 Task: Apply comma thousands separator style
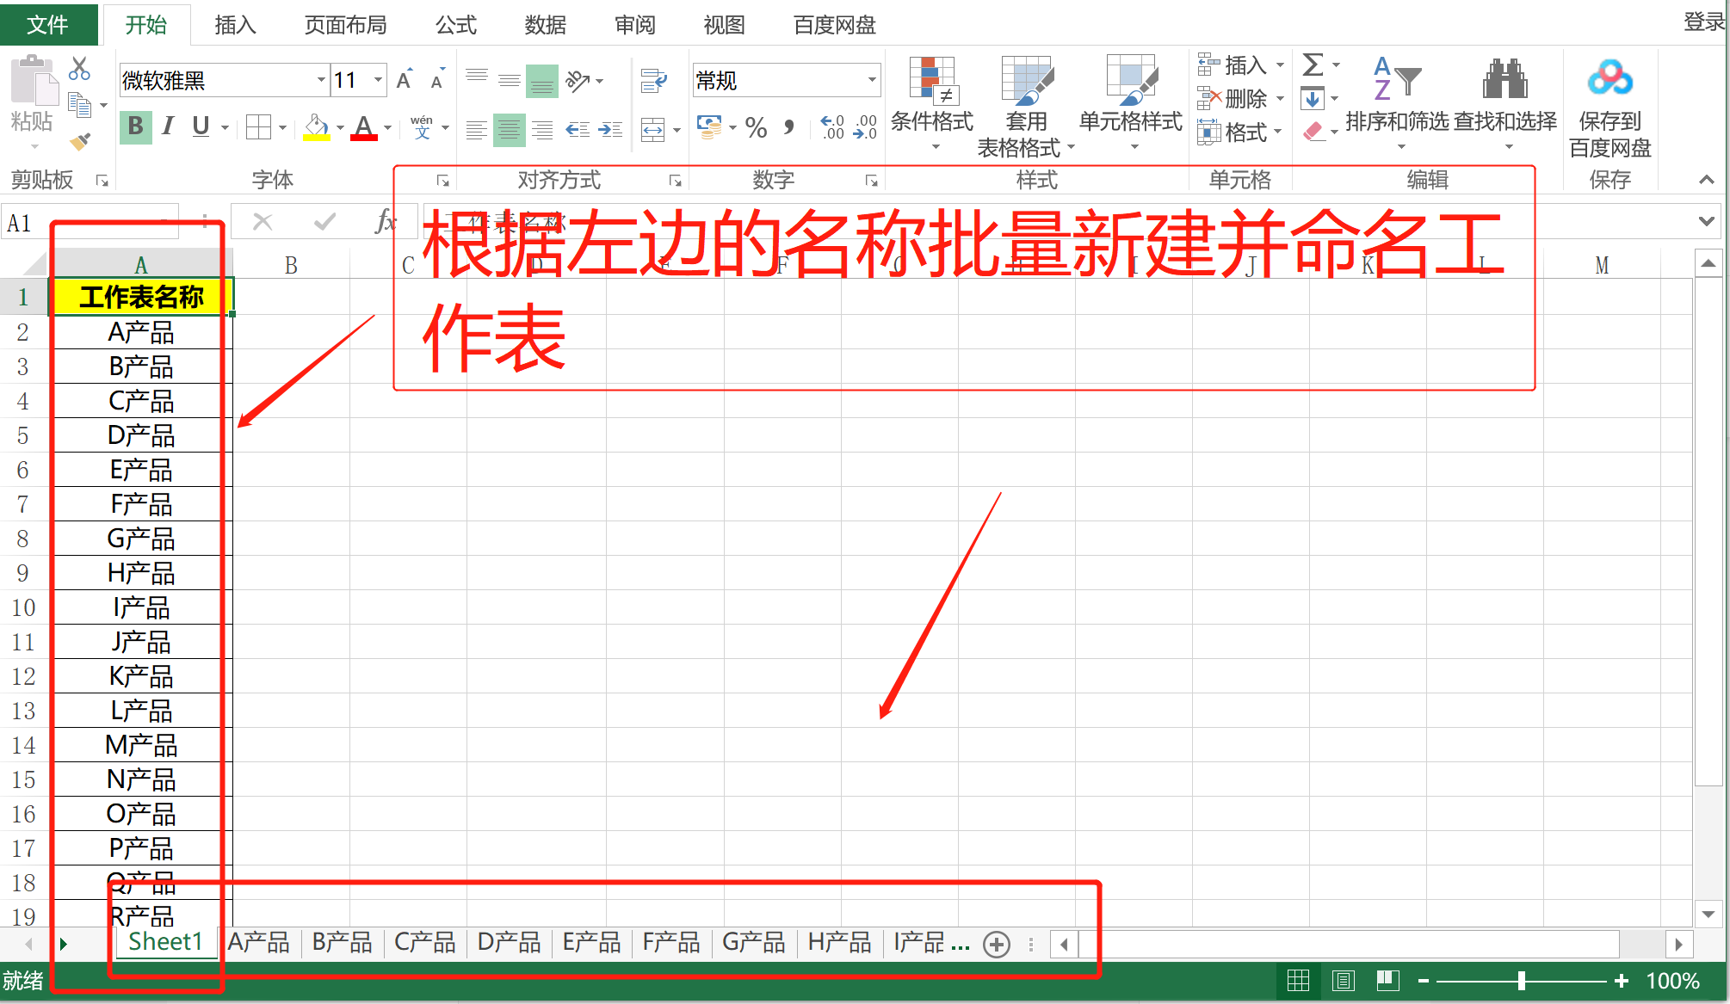click(x=789, y=127)
